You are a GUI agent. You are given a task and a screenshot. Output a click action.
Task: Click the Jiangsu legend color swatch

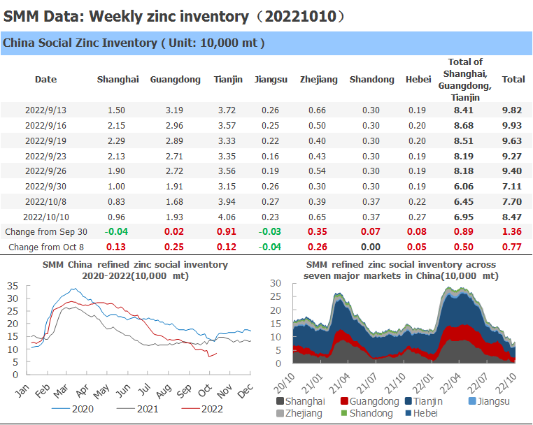[x=472, y=401]
